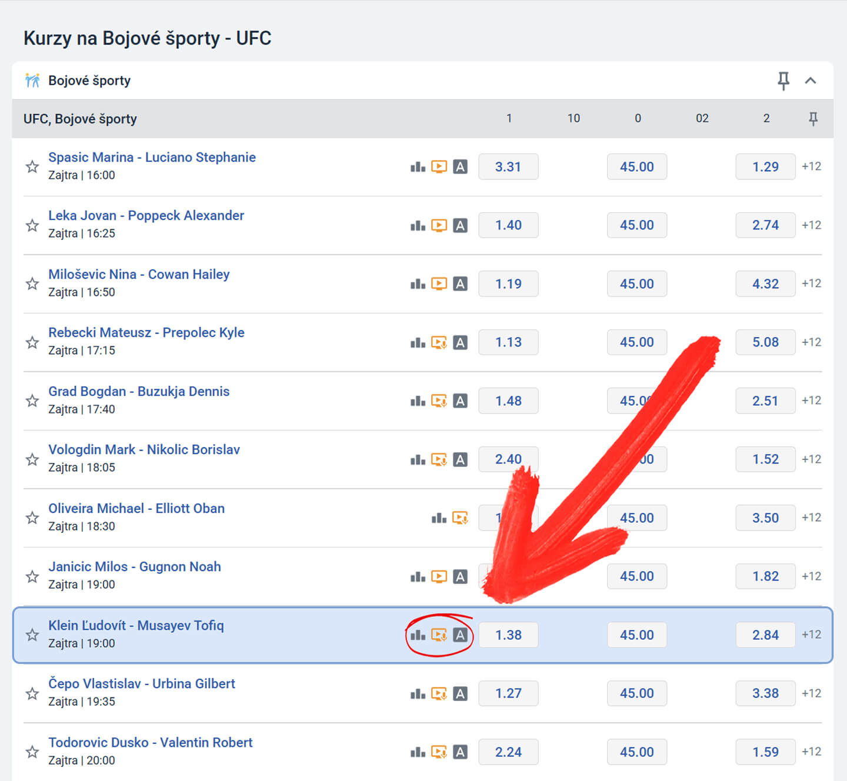Favorite the Spasic Marina match with star
The image size is (847, 781).
click(32, 167)
